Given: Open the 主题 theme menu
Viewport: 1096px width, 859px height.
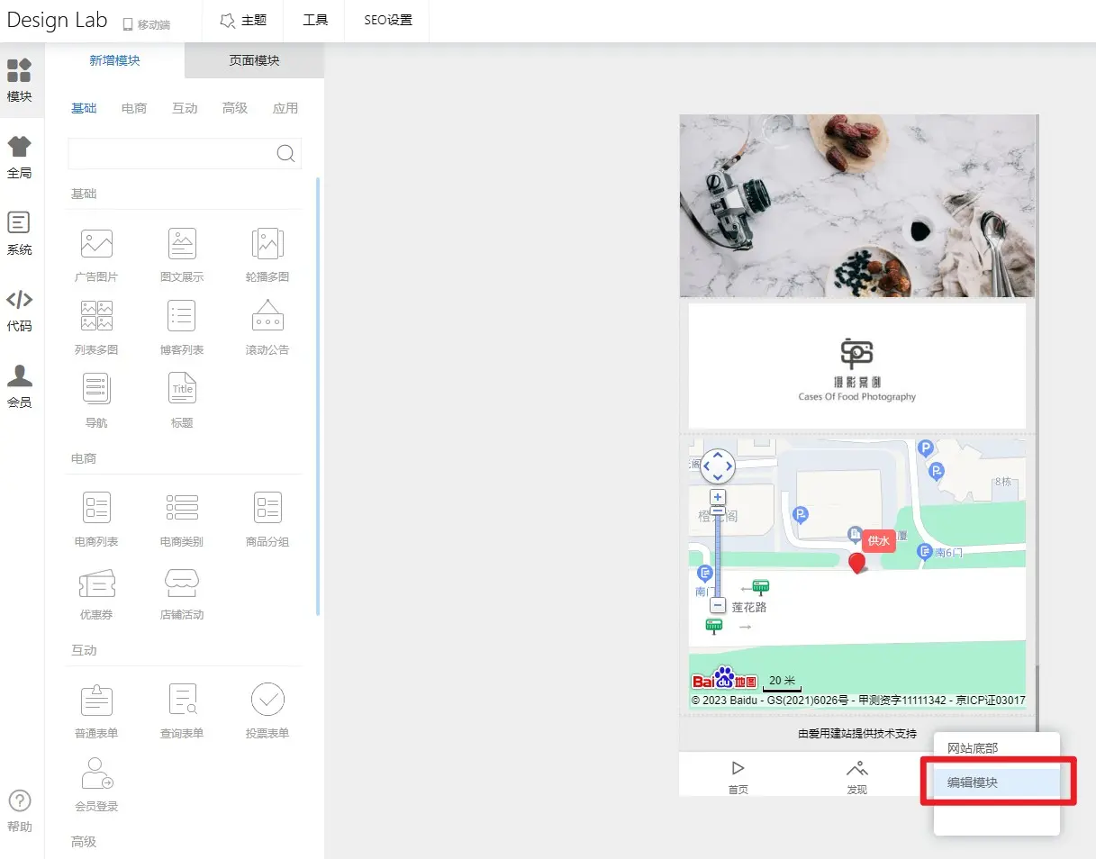Looking at the screenshot, I should [x=243, y=20].
